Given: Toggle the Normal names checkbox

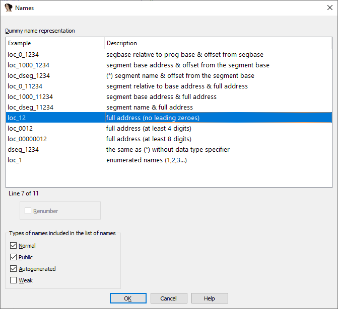Looking at the screenshot, I should pyautogui.click(x=14, y=245).
